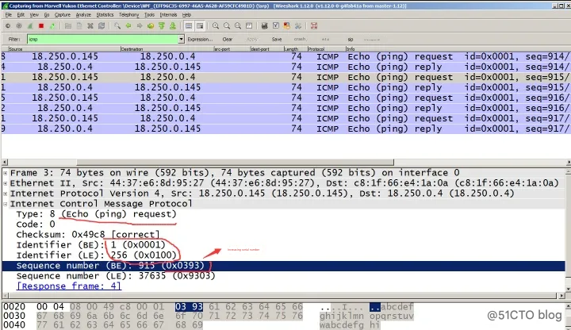This screenshot has height=330, width=571.
Task: Select Echo request packet seq=917
Action: click(x=285, y=118)
